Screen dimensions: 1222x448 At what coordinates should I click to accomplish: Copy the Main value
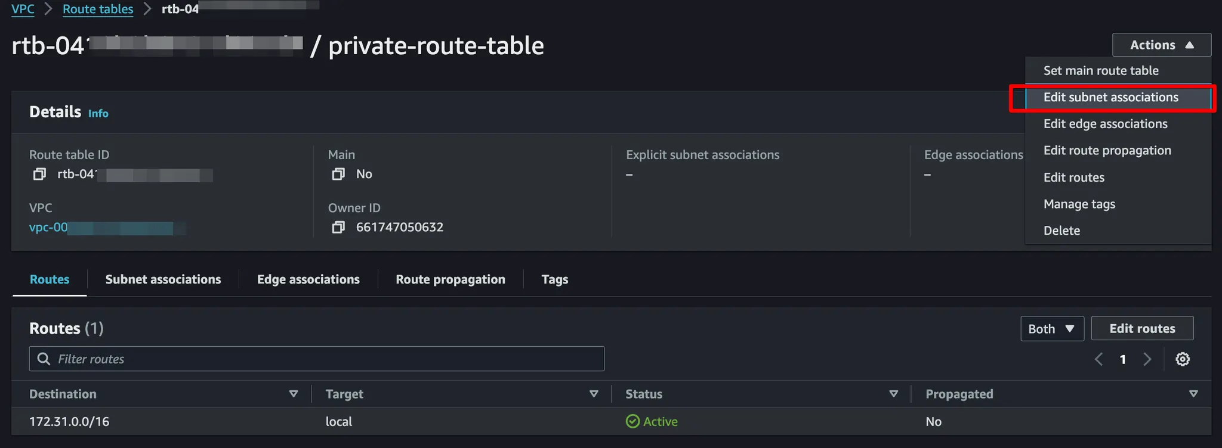[x=338, y=174]
